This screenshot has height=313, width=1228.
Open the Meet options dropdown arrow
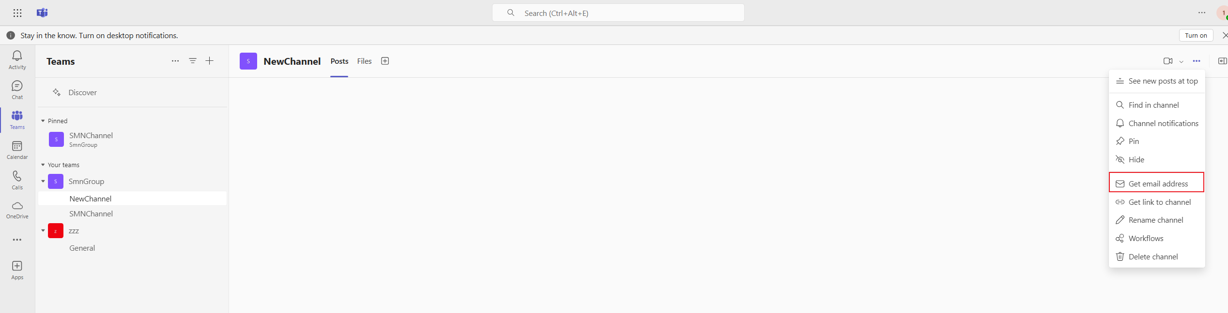1182,61
